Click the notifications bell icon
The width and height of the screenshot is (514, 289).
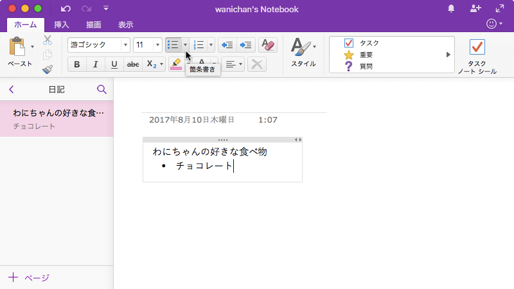pyautogui.click(x=451, y=8)
